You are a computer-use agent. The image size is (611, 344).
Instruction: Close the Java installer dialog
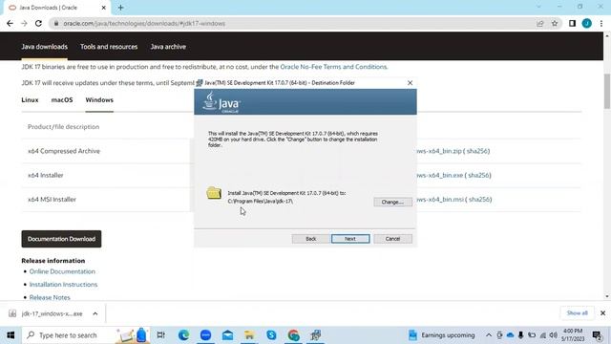[410, 83]
